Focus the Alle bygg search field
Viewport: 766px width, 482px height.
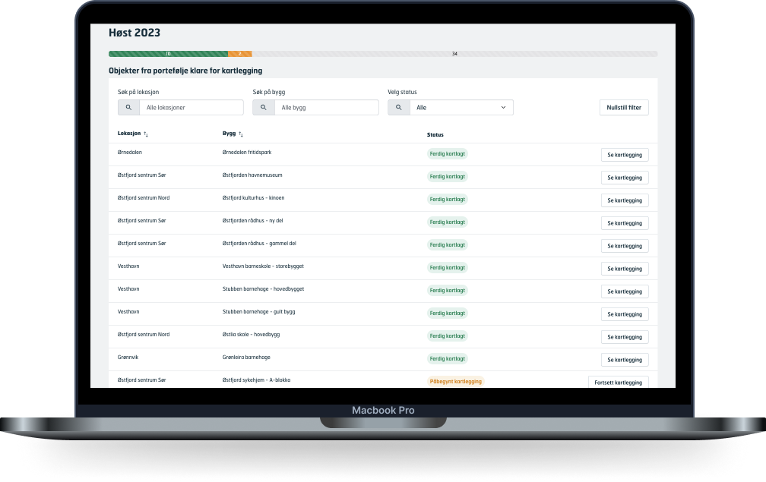tap(325, 108)
